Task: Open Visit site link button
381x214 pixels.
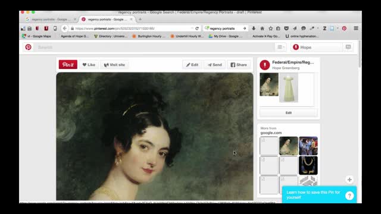Action: pyautogui.click(x=114, y=65)
